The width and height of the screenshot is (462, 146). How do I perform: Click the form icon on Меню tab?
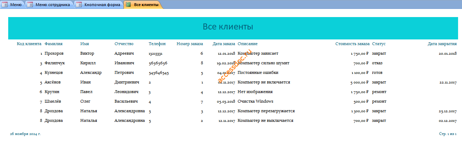pos(5,5)
